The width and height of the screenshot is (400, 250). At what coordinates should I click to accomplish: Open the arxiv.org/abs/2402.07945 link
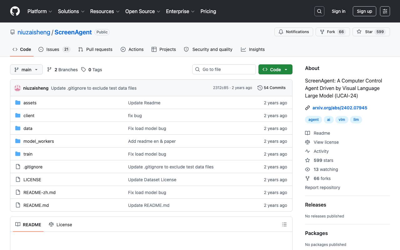point(340,108)
